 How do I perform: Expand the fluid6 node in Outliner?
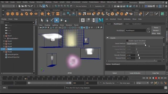(4, 52)
